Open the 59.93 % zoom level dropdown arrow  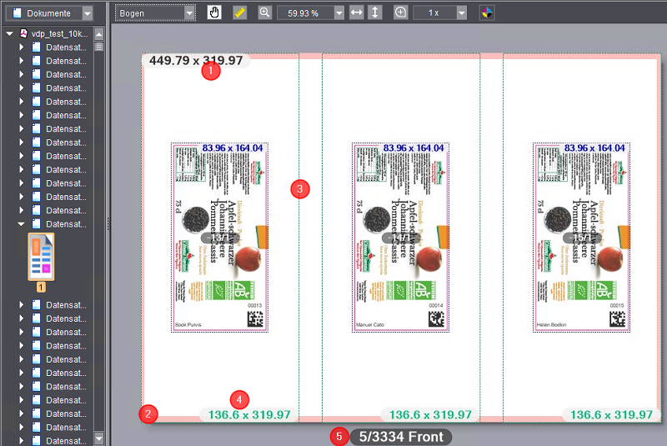339,13
